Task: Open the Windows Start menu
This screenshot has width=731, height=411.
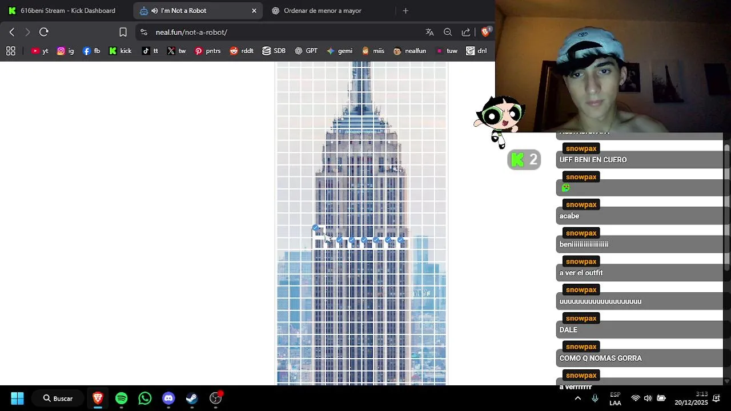Action: pos(17,398)
